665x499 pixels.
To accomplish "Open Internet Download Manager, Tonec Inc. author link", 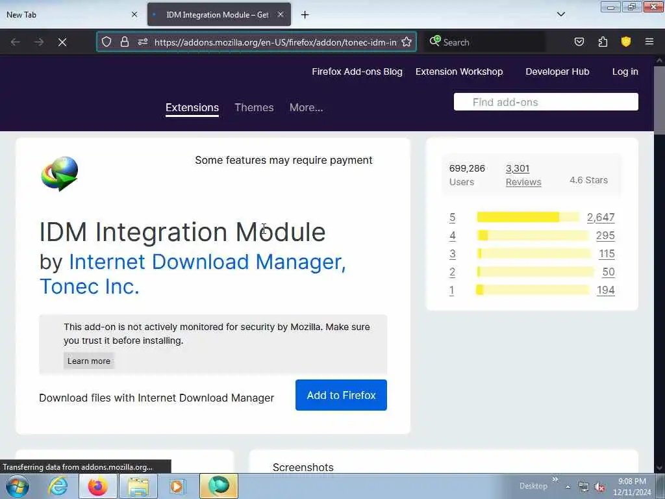I will [x=192, y=274].
